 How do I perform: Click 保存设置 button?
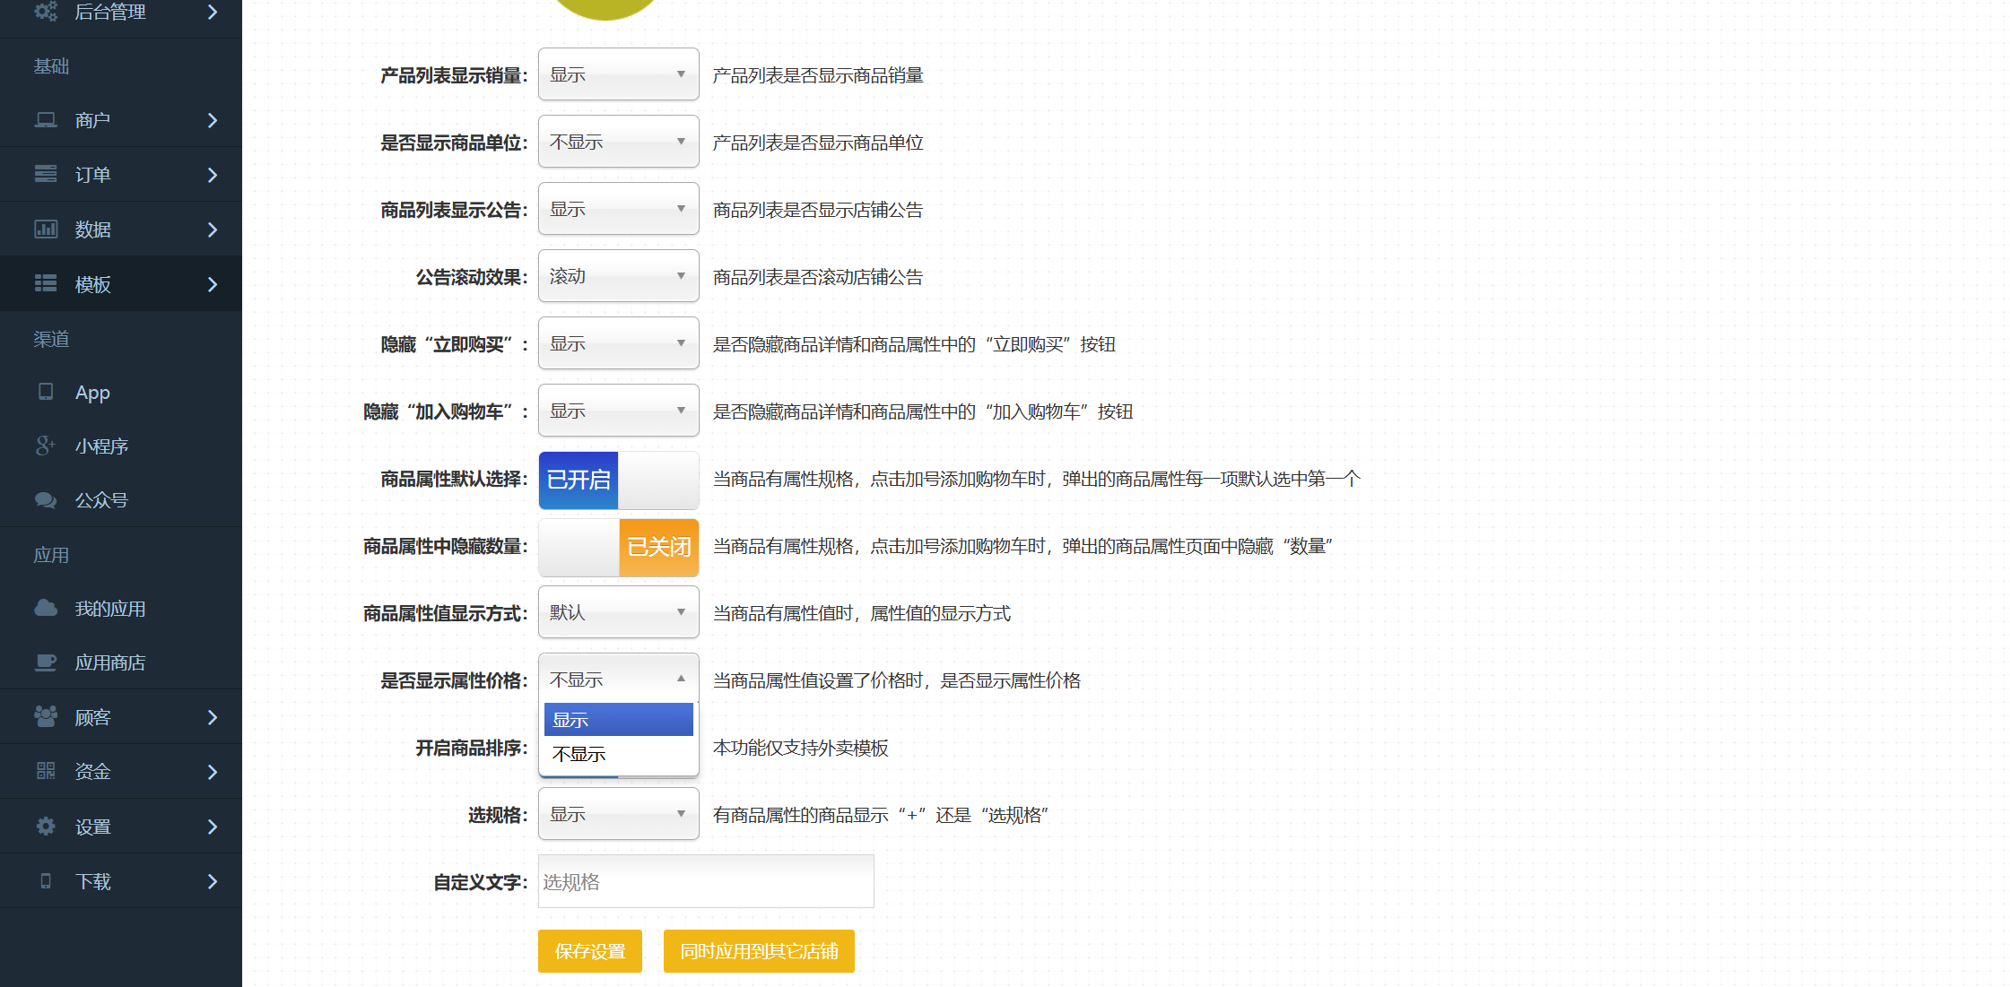click(x=589, y=951)
